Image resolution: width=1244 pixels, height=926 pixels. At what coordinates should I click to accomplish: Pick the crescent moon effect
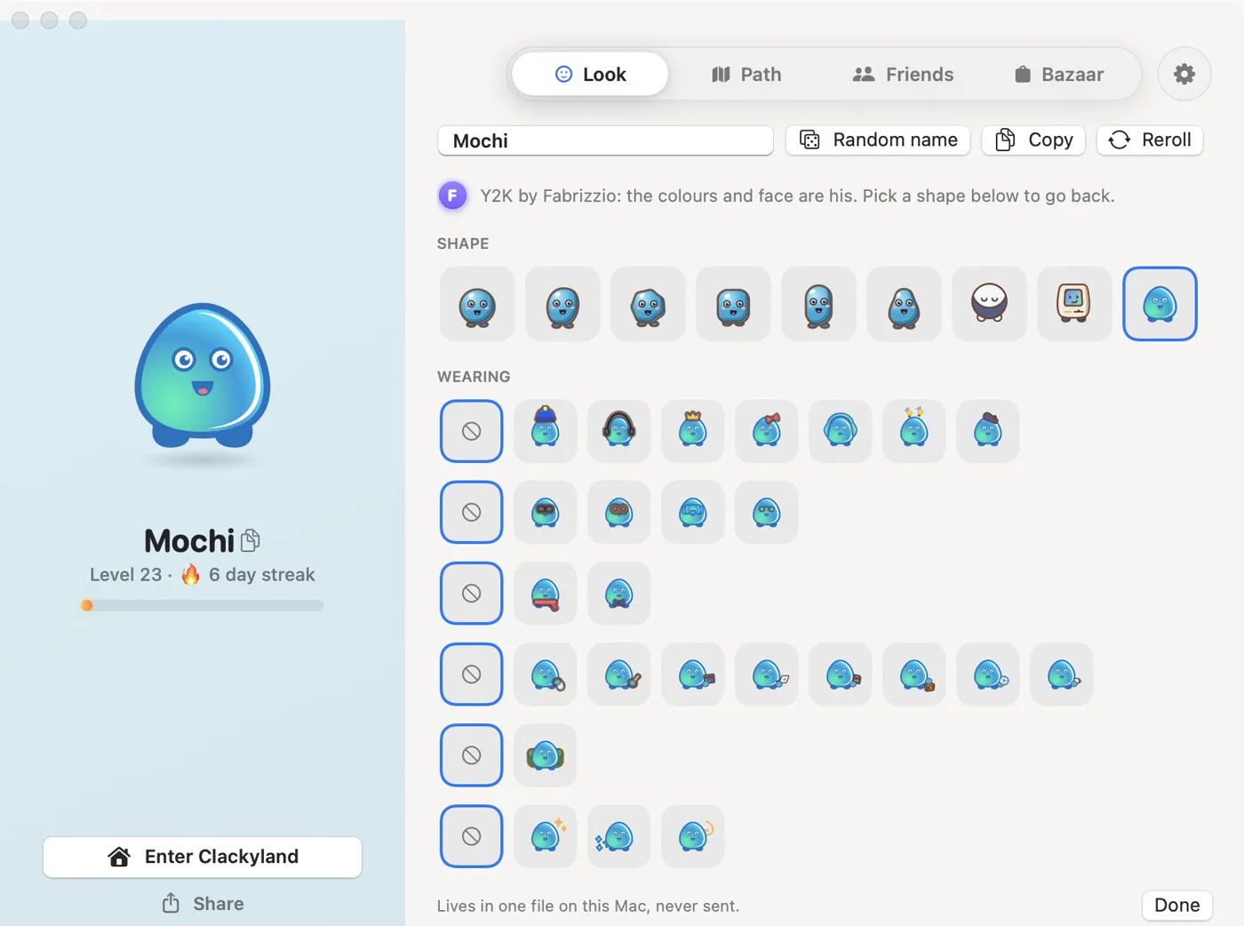point(693,835)
